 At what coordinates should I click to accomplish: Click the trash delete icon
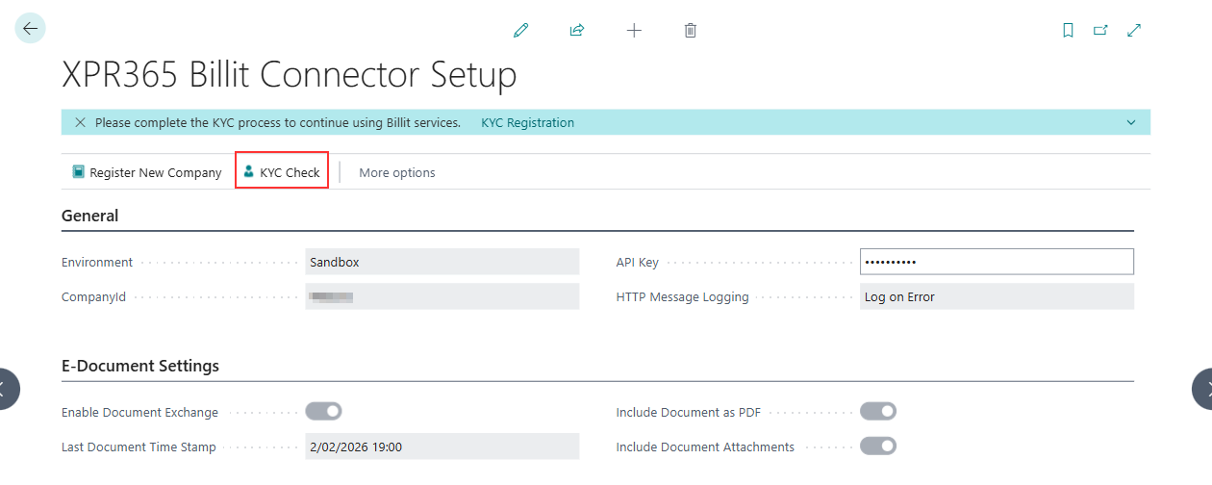coord(690,31)
